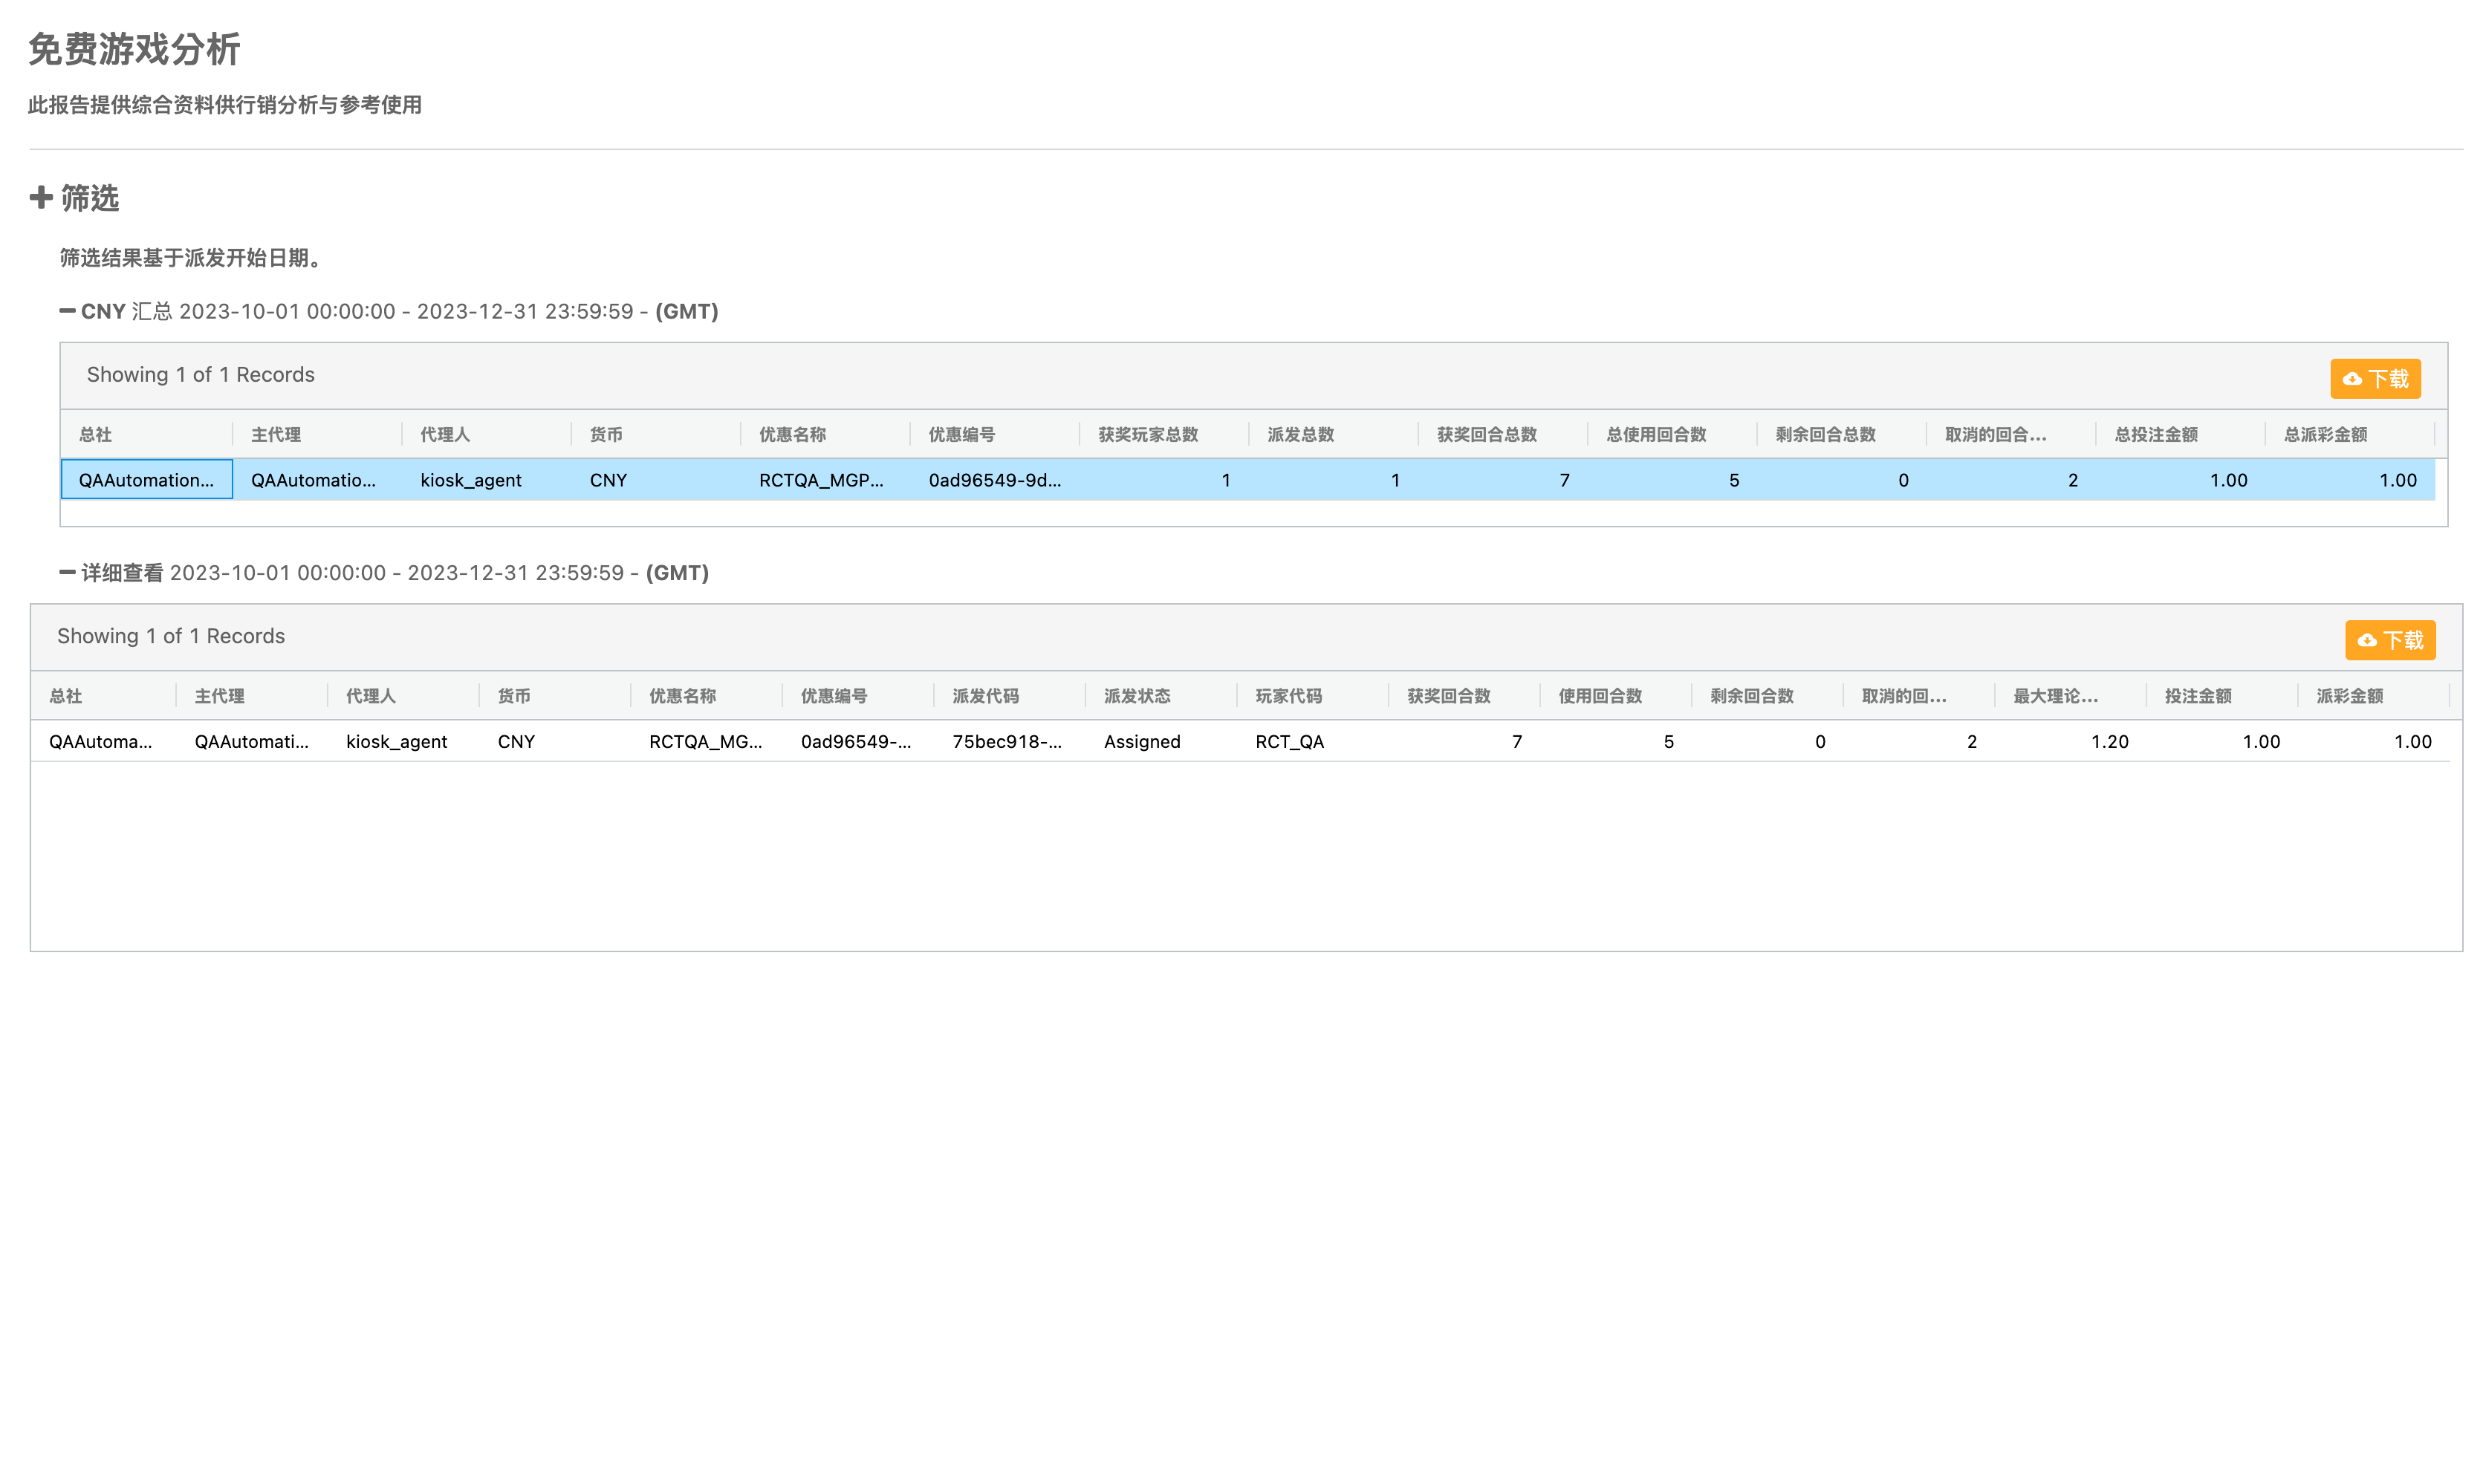Select the QAAutomation cell in summary row
Screen dimensions: 2483x1484
[146, 480]
